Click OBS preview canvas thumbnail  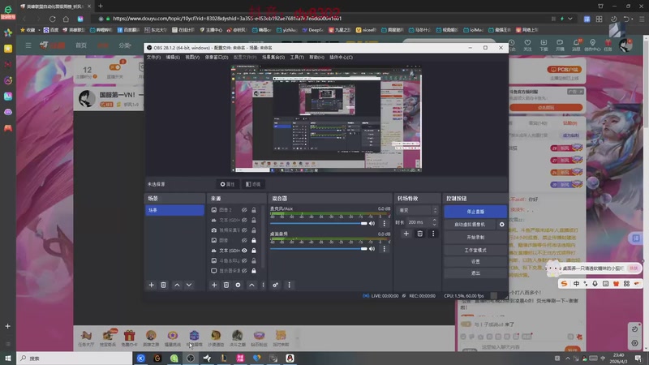[327, 118]
